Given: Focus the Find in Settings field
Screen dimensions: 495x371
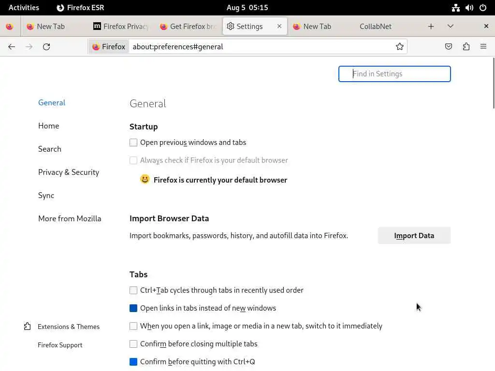Looking at the screenshot, I should pyautogui.click(x=394, y=74).
